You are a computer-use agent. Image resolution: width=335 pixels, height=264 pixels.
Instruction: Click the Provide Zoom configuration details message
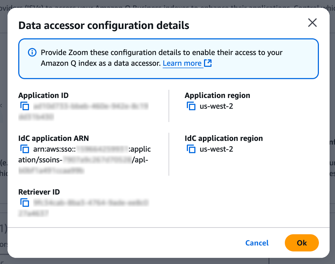[x=161, y=53]
